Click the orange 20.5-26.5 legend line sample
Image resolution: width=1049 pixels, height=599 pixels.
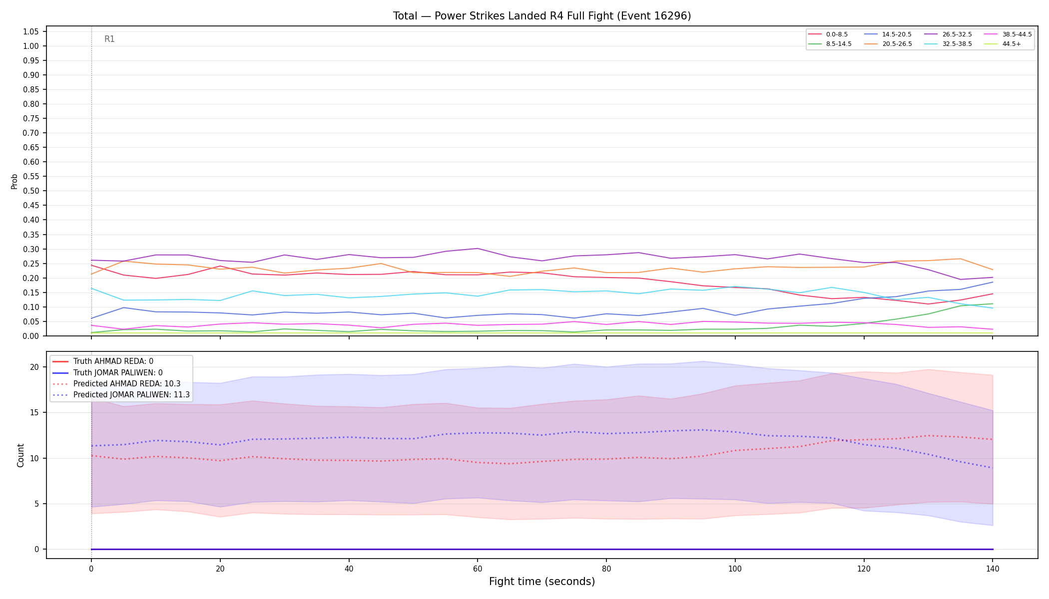tap(871, 44)
